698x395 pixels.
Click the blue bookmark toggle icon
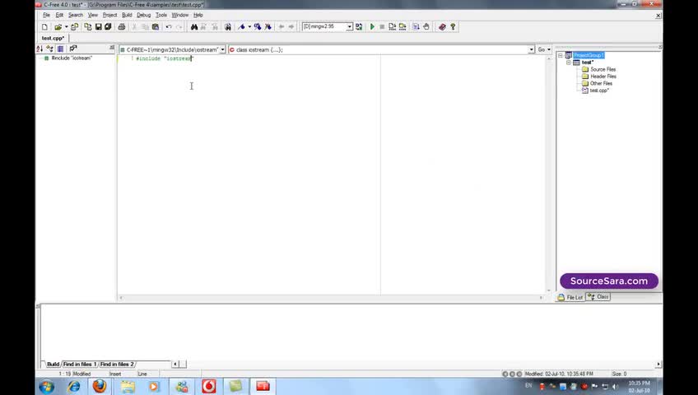(x=242, y=26)
